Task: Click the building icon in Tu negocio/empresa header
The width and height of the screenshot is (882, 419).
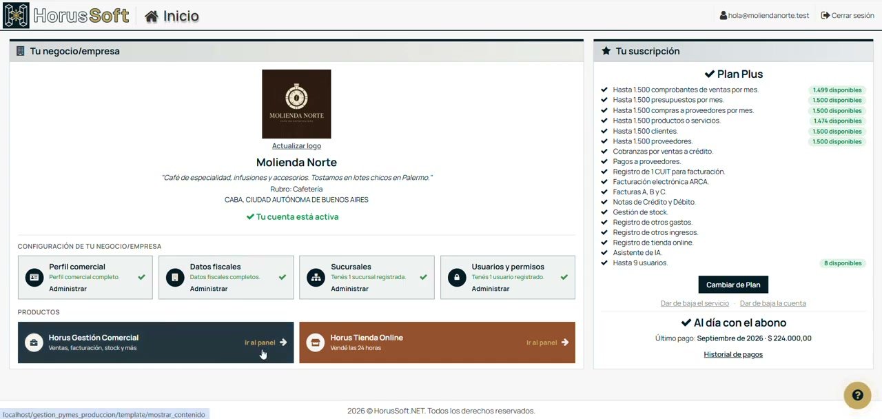Action: pos(20,51)
